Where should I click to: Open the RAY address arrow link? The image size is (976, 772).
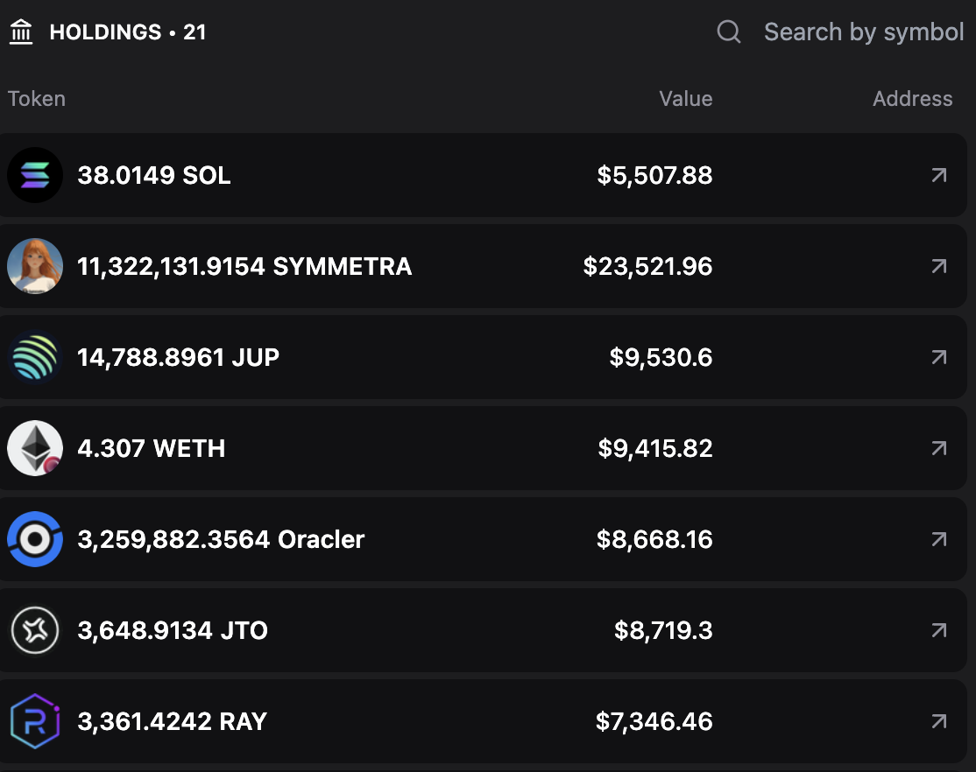938,721
